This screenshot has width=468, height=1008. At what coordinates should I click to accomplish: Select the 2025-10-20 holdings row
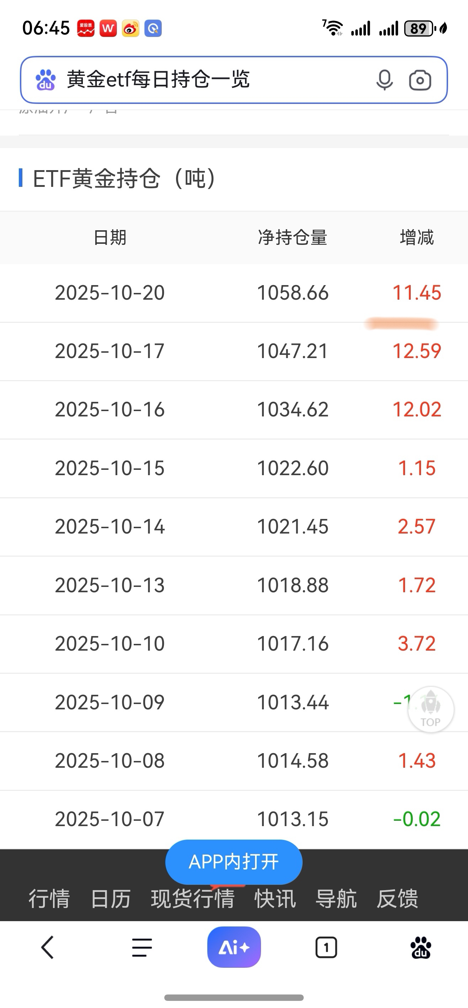click(x=234, y=293)
